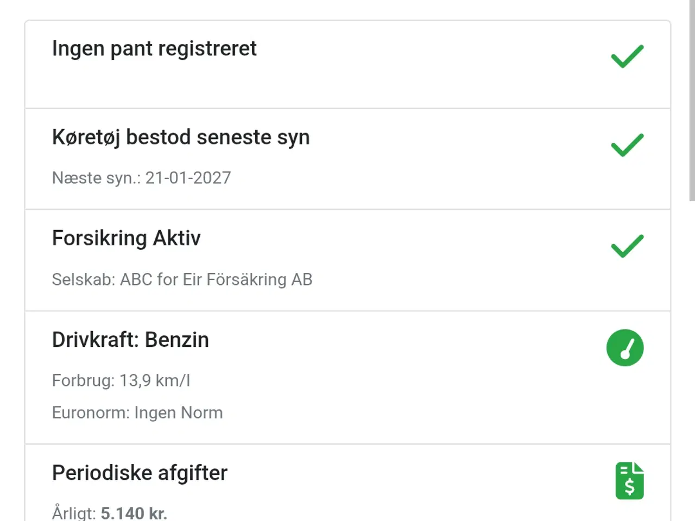Click the Euronorm: Ingen Norm line
Viewport: 695px width, 521px height.
(137, 413)
